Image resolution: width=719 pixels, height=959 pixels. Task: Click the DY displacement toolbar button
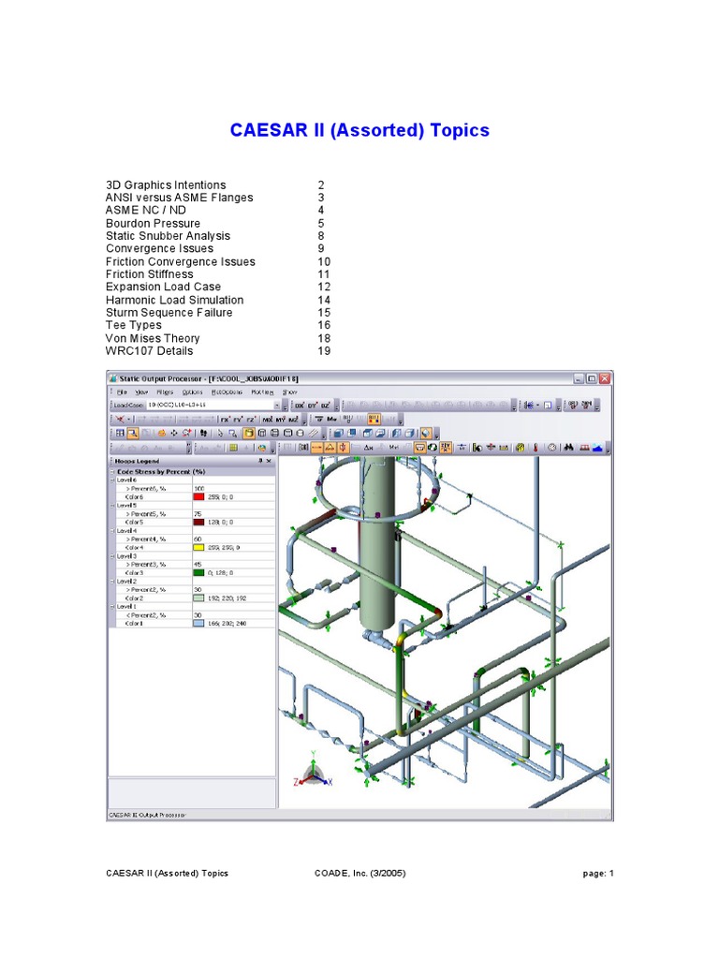(312, 406)
